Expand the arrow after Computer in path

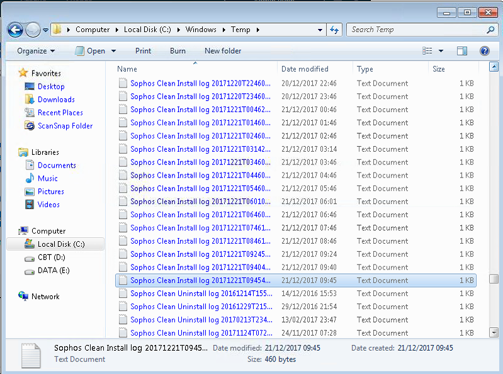tap(116, 30)
